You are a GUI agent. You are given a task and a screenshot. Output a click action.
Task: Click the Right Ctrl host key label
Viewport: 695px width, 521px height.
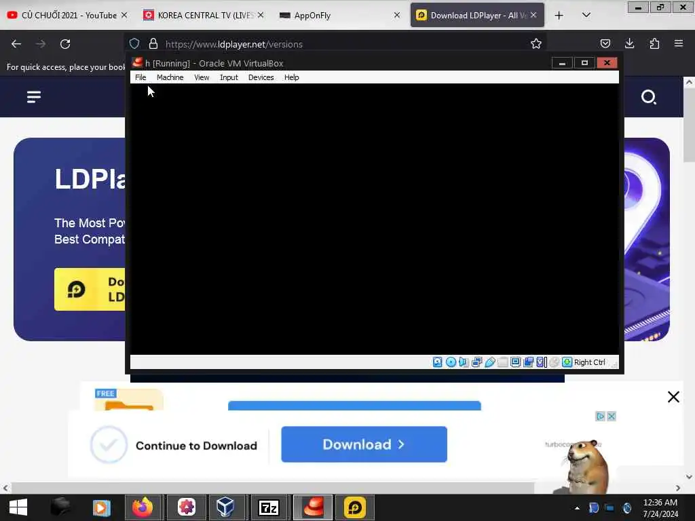(x=590, y=362)
